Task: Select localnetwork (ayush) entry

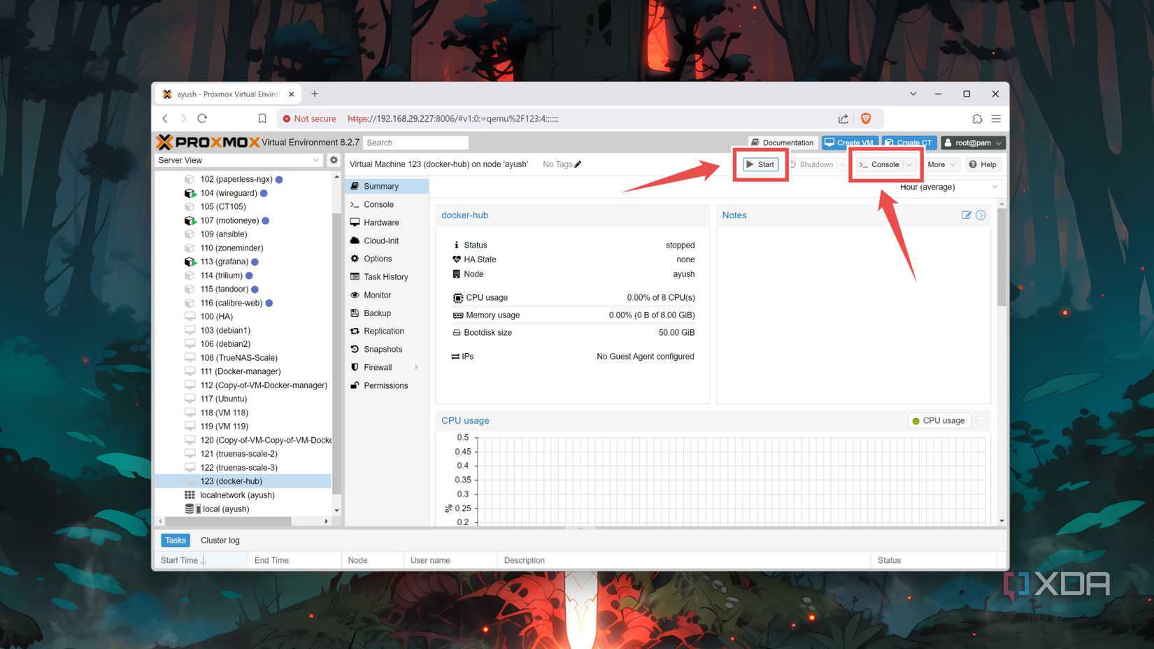Action: (x=237, y=495)
